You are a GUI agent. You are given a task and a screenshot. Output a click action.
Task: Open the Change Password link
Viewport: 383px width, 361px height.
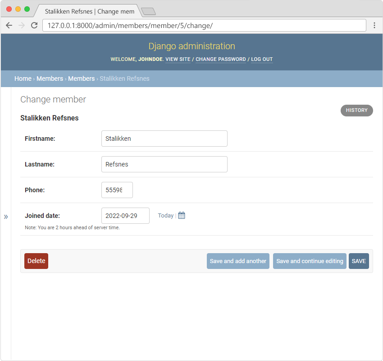pos(221,59)
